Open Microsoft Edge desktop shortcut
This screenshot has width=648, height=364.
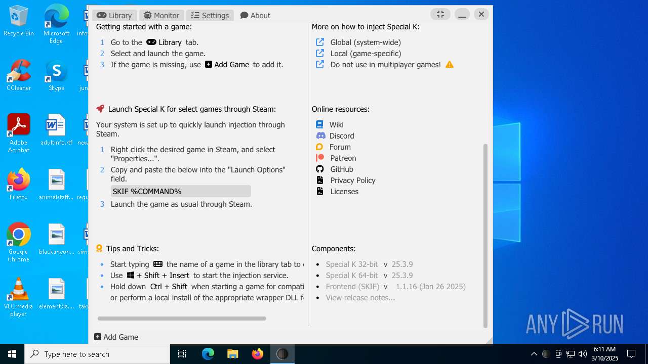(56, 24)
